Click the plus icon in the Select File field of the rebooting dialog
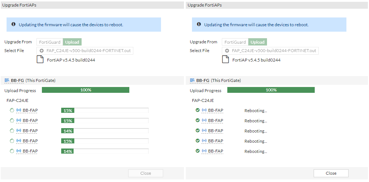The width and height of the screenshot is (369, 182). tap(227, 51)
